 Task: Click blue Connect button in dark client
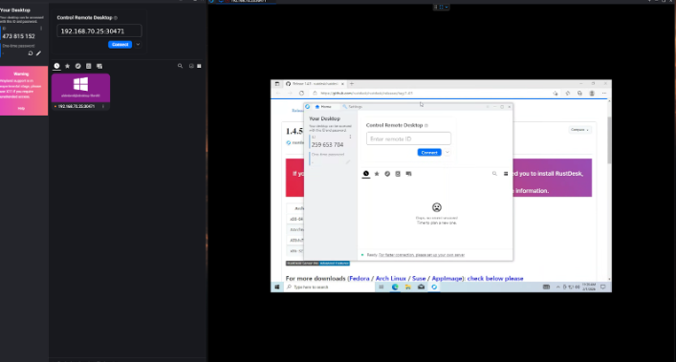coord(120,44)
